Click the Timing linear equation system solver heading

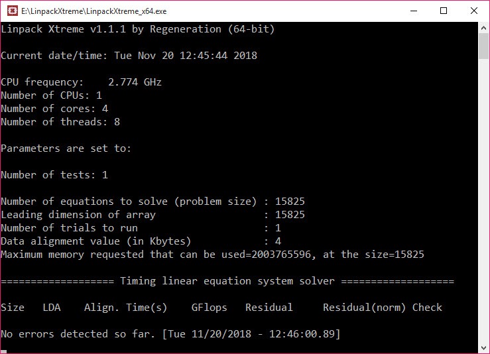227,281
